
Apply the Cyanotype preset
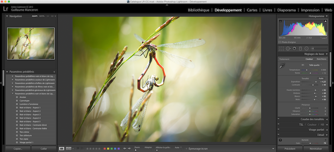[24, 101]
